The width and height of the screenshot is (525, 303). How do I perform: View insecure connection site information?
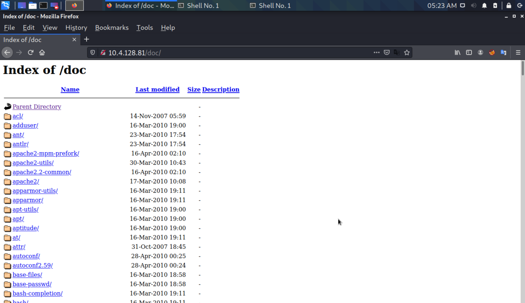pos(103,52)
